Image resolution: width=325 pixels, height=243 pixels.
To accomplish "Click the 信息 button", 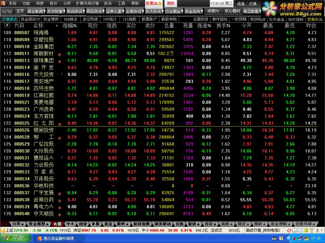I will [x=241, y=3].
